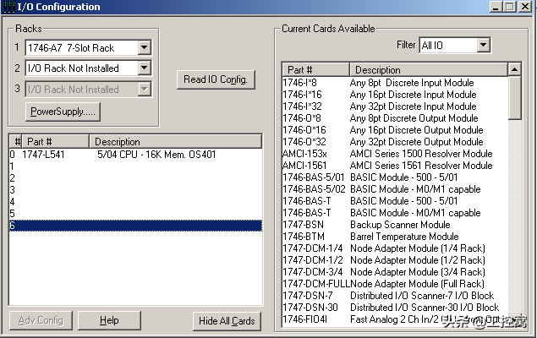The height and width of the screenshot is (338, 537).
Task: Click the Help button
Action: (x=109, y=320)
